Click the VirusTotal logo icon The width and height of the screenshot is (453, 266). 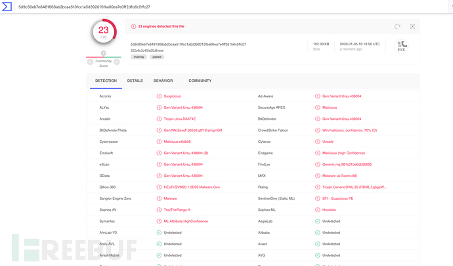(x=7, y=7)
